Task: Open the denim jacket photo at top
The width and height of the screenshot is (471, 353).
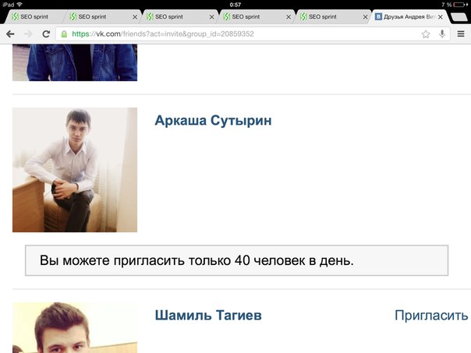Action: click(x=75, y=62)
